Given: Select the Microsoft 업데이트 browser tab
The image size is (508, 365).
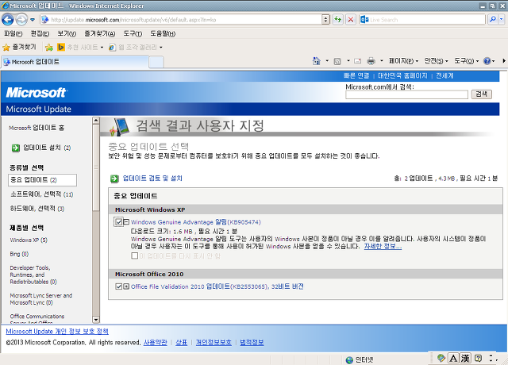Looking at the screenshot, I should (x=75, y=62).
